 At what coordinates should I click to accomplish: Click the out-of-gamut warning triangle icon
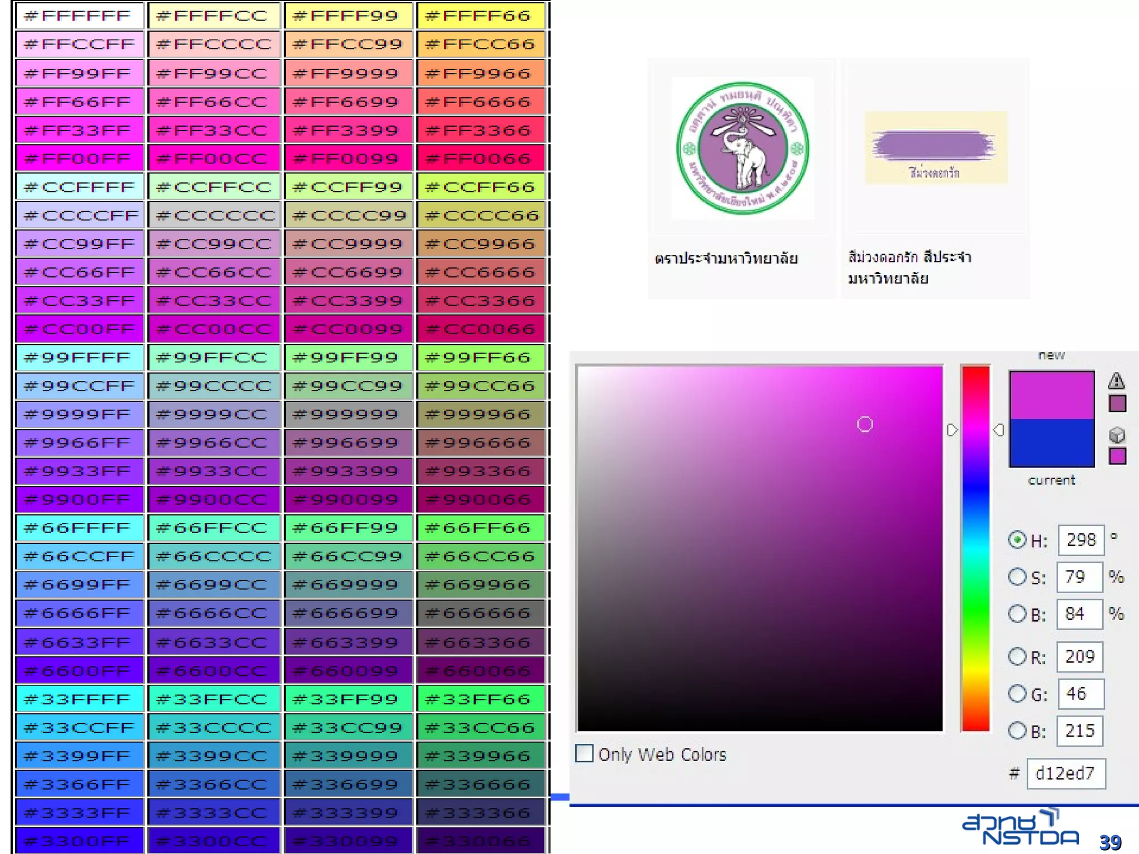[x=1116, y=381]
